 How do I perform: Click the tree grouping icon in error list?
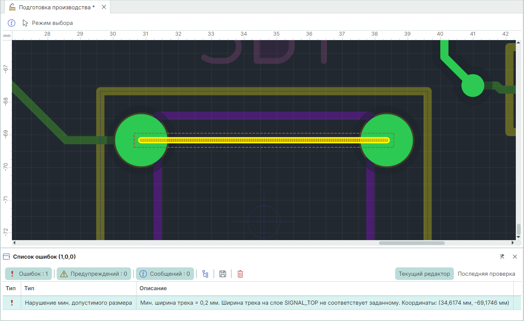click(205, 274)
